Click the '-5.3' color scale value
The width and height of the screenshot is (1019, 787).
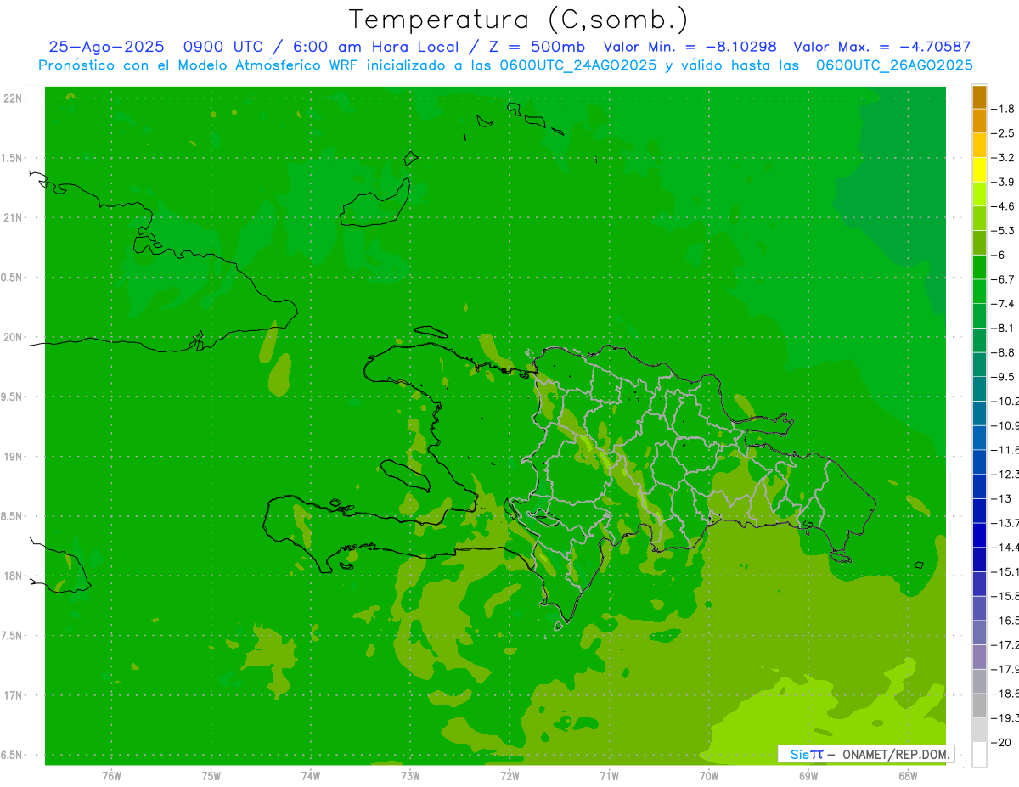[1003, 230]
